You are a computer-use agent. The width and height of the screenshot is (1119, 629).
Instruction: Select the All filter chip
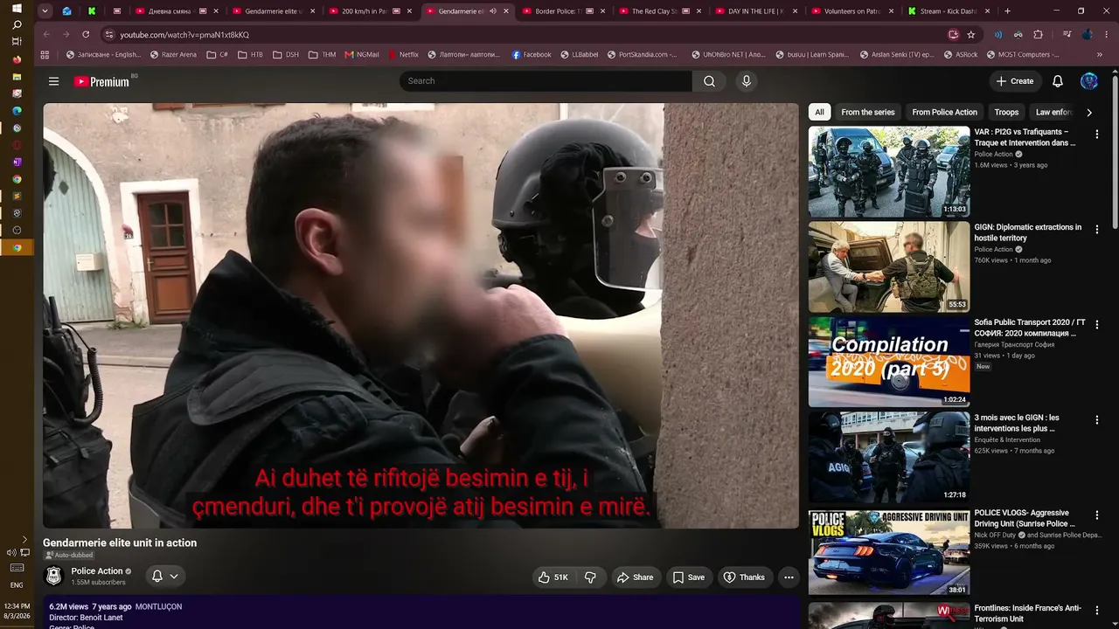pyautogui.click(x=819, y=112)
